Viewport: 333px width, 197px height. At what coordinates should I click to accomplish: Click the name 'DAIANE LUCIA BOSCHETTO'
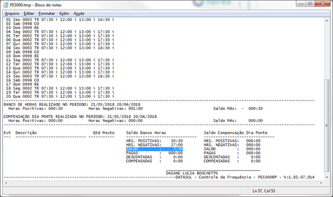point(192,173)
